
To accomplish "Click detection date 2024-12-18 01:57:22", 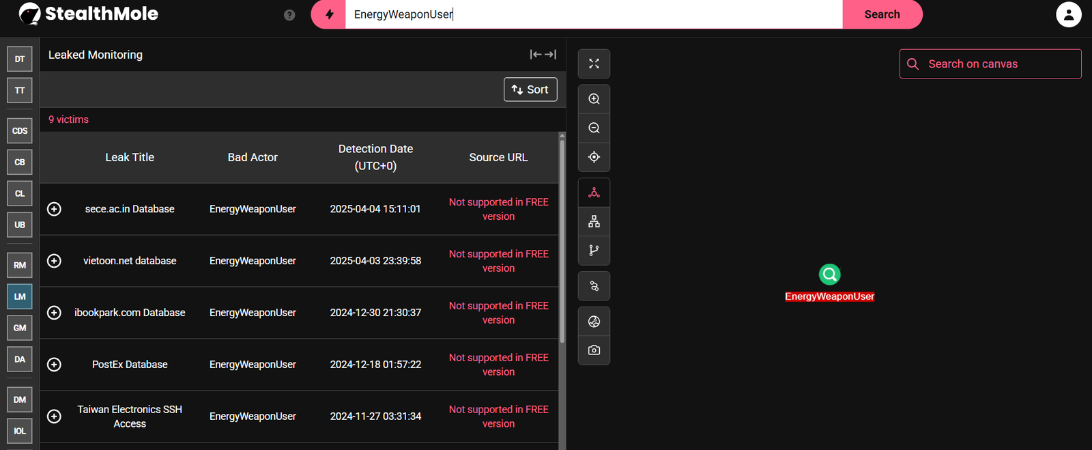I will coord(375,365).
